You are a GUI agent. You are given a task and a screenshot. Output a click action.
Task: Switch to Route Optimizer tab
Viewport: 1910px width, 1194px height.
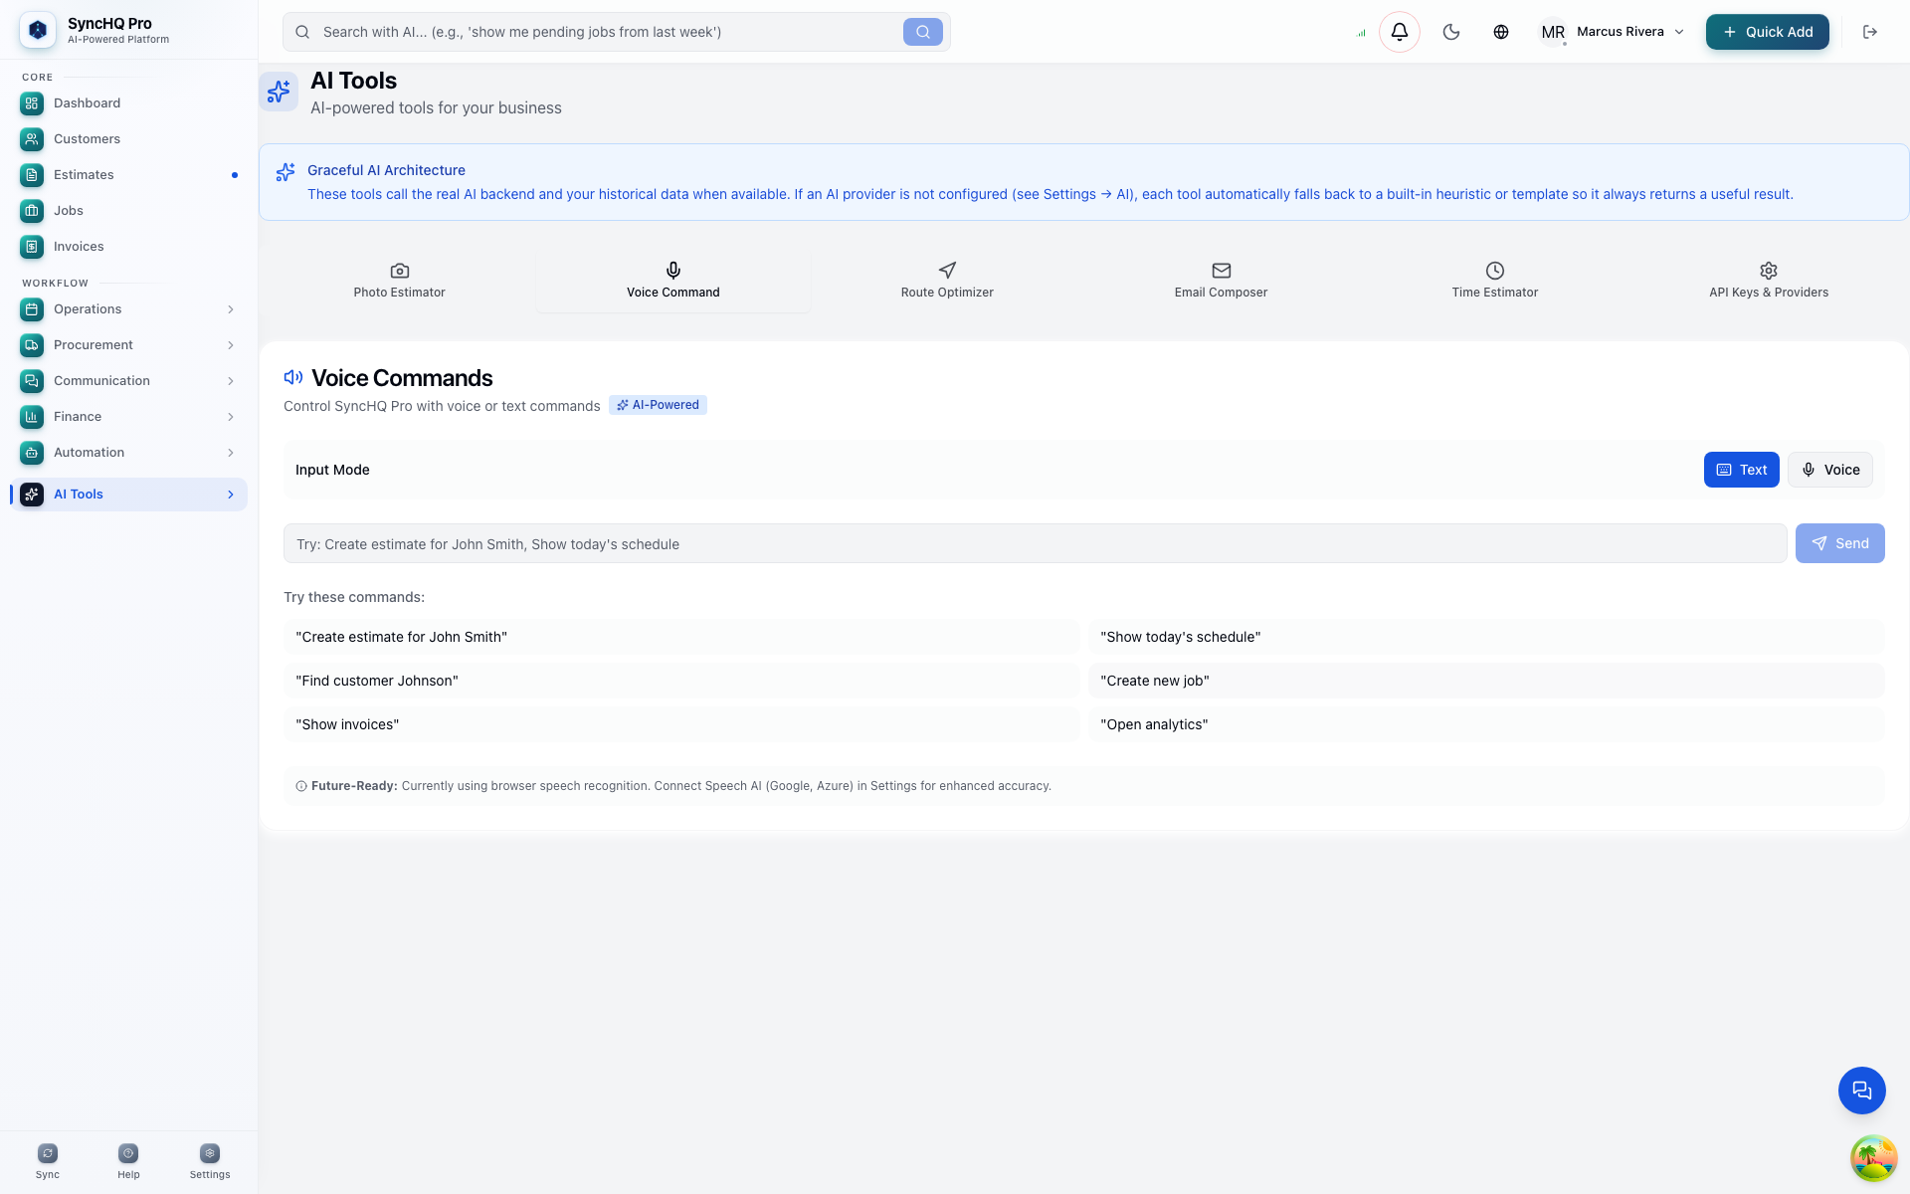tap(947, 281)
